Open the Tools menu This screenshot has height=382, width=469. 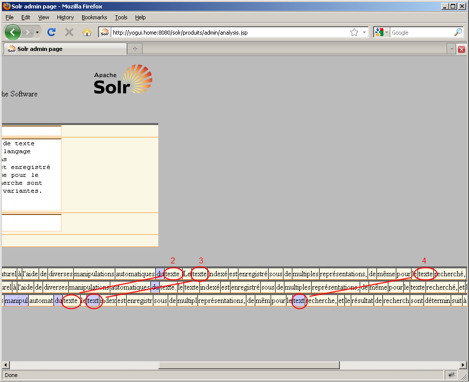pyautogui.click(x=121, y=17)
